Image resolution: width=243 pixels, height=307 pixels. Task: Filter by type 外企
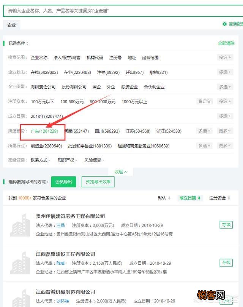111,87
